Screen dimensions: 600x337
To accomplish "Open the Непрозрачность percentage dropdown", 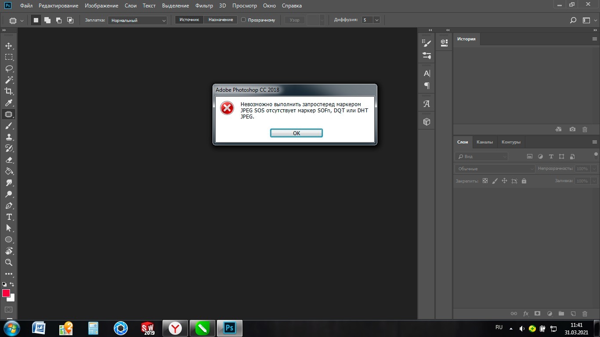I will (x=594, y=168).
